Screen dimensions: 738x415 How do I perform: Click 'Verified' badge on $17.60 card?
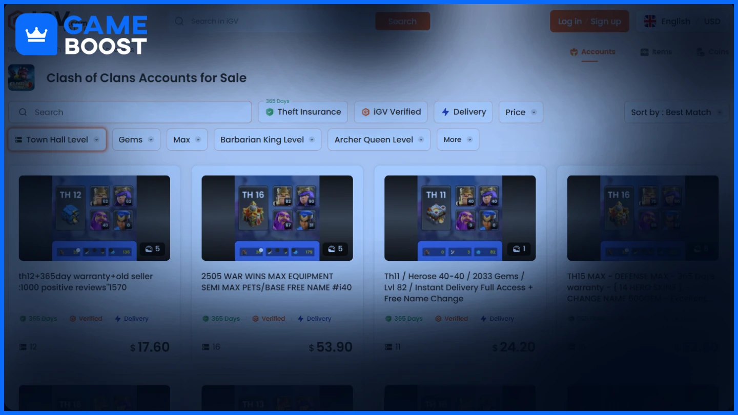coord(86,319)
